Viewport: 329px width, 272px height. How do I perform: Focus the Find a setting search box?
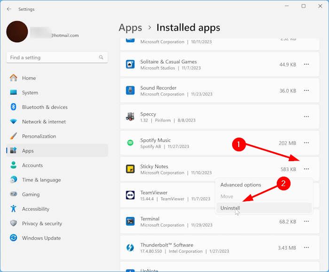tap(57, 57)
